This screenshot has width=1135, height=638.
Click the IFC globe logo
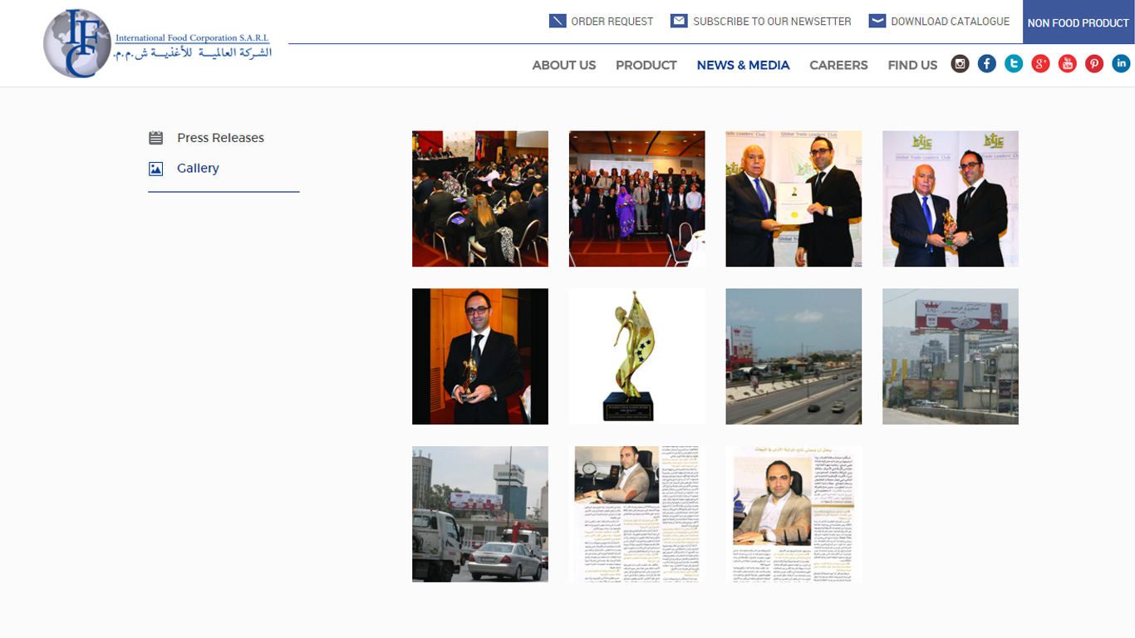click(x=76, y=43)
